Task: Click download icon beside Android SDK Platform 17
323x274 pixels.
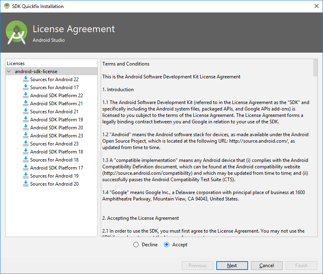Action: (26, 168)
